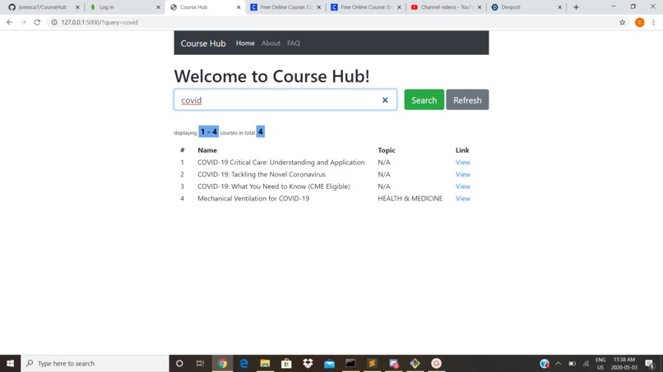
Task: Click the browser address bar URL
Action: [100, 22]
